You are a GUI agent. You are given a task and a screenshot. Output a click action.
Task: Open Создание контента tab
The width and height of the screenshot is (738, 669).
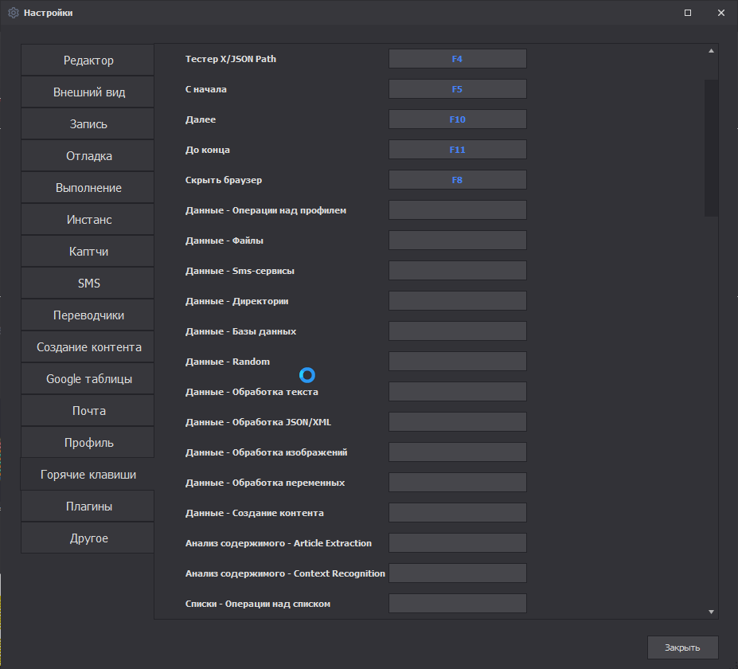tap(88, 347)
